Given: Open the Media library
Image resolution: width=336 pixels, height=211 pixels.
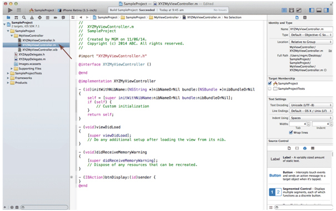Looking at the screenshot, I should (x=313, y=148).
